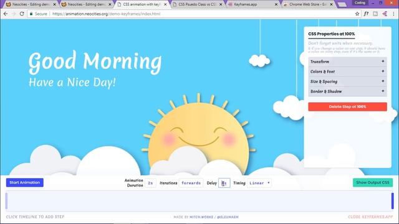Image resolution: width=399 pixels, height=224 pixels.
Task: Open the Timing Linear dropdown
Action: click(x=259, y=183)
